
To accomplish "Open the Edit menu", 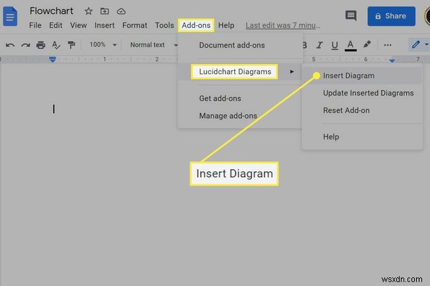I will pos(56,25).
